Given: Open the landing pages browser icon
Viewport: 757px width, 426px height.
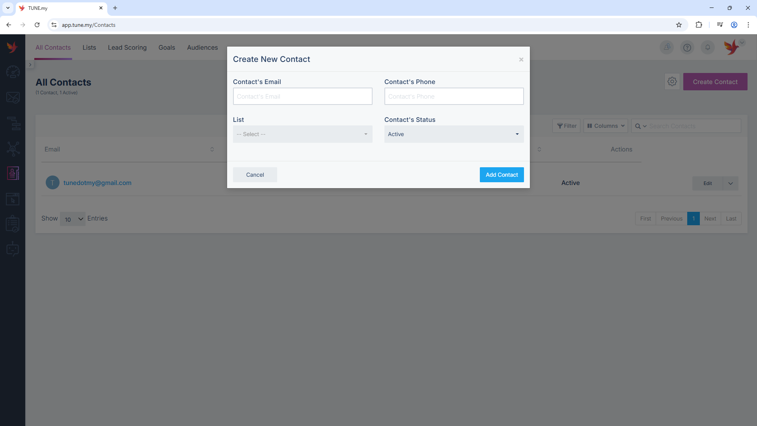Looking at the screenshot, I should (13, 199).
